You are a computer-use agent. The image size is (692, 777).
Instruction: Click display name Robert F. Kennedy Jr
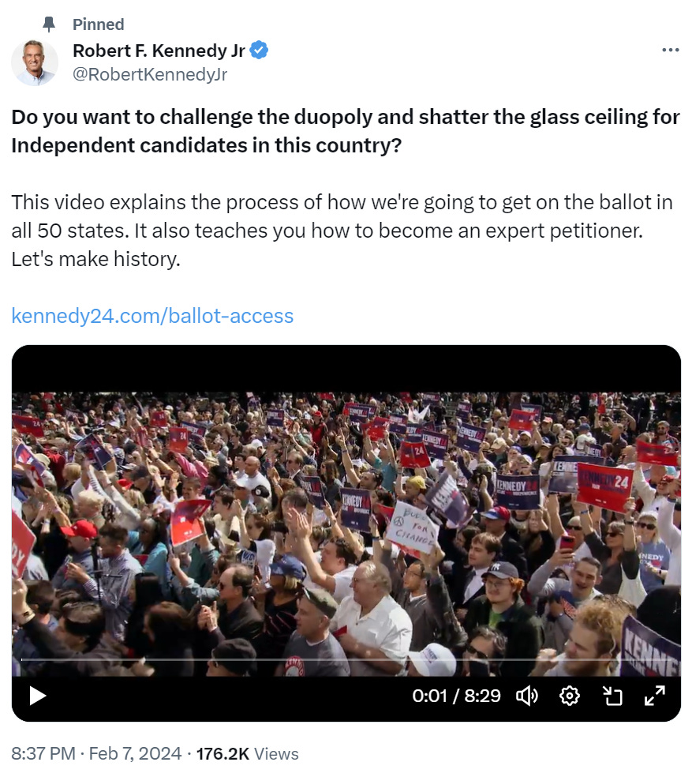coord(159,51)
